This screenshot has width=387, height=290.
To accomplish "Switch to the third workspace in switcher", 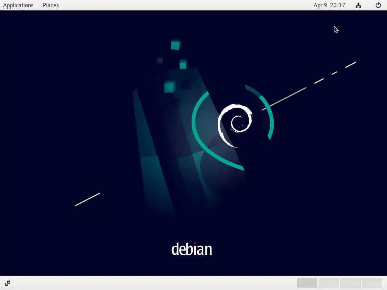I will tap(350, 283).
